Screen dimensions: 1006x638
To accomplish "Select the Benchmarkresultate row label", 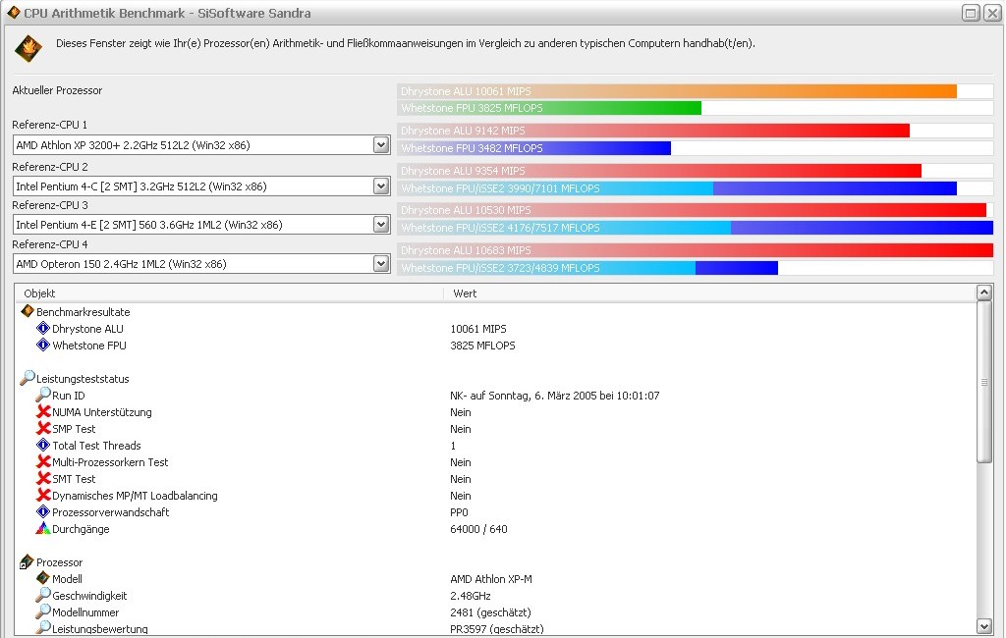I will (83, 312).
